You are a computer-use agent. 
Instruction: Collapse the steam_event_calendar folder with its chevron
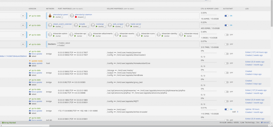point(23,25)
